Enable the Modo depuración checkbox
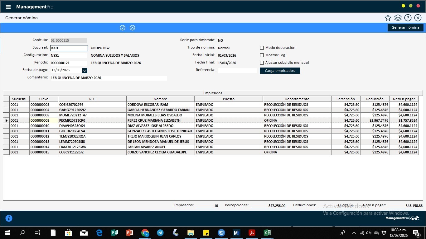Image resolution: width=426 pixels, height=239 pixels. point(262,48)
